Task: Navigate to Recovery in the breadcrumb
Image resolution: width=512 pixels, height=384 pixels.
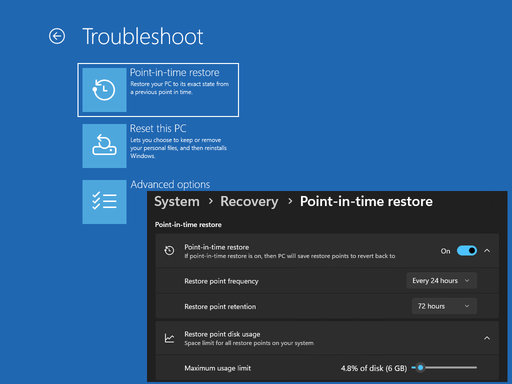Action: [x=249, y=201]
